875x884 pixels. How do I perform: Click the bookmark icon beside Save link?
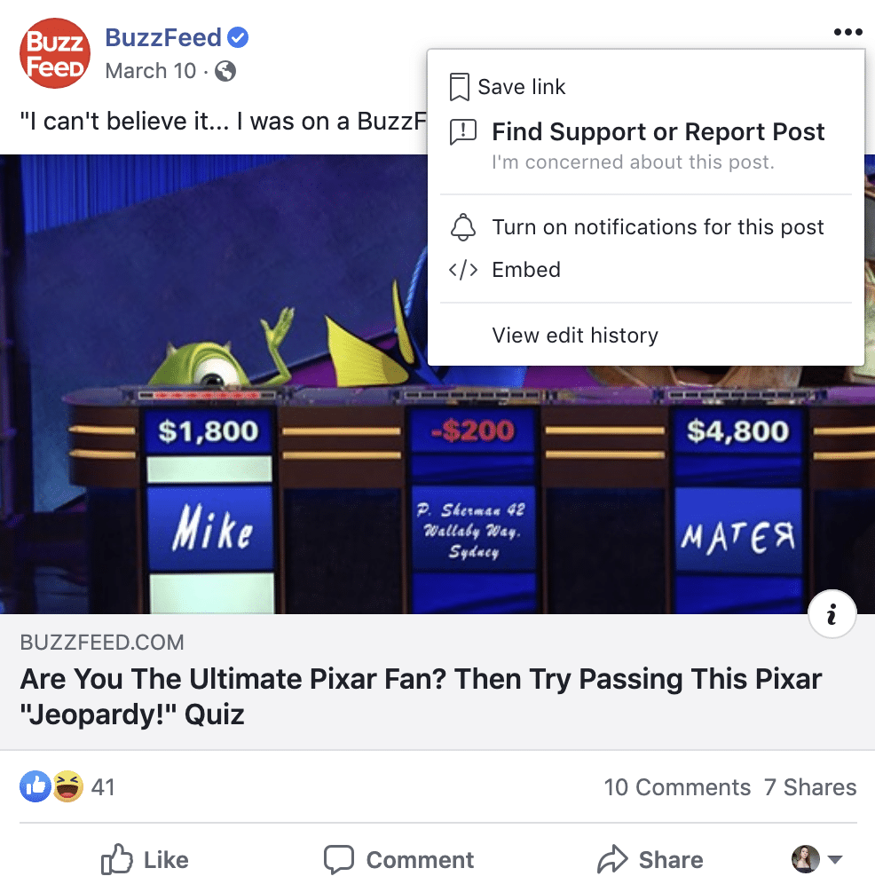click(460, 87)
